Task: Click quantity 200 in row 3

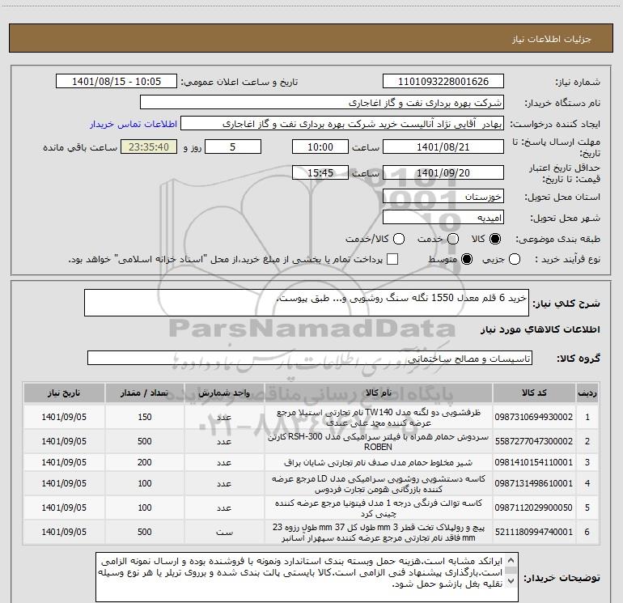Action: (145, 462)
